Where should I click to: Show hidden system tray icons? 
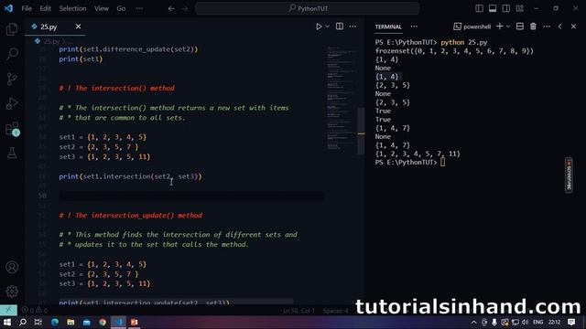click(474, 322)
